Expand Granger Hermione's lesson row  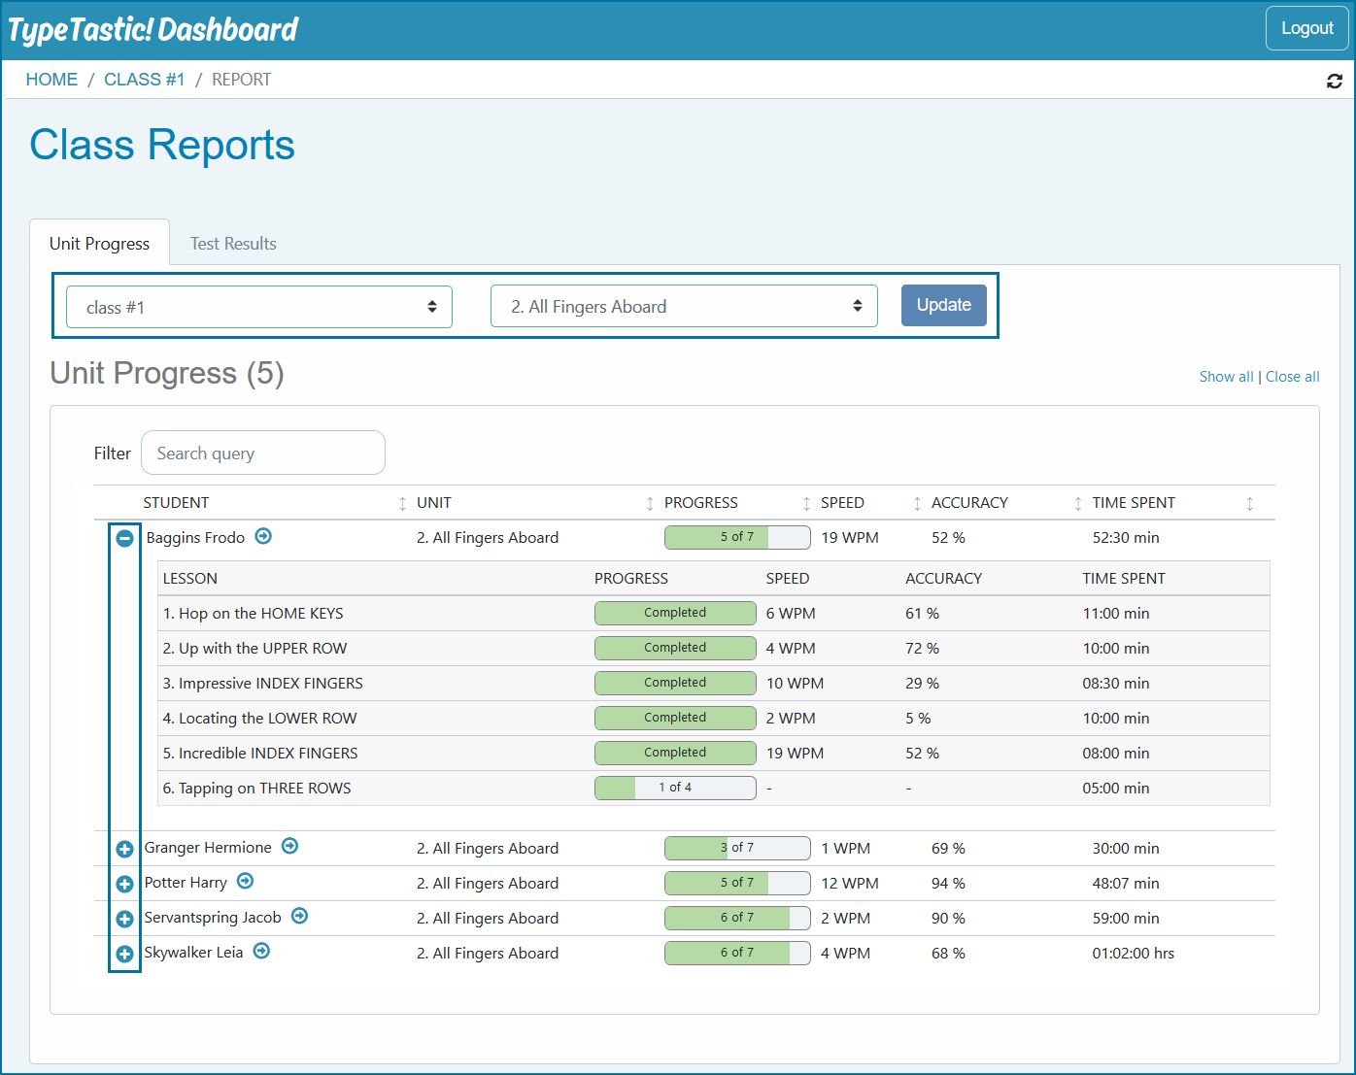point(124,849)
